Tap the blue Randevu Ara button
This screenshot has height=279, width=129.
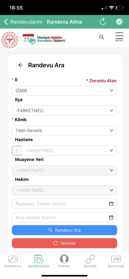[64, 230]
